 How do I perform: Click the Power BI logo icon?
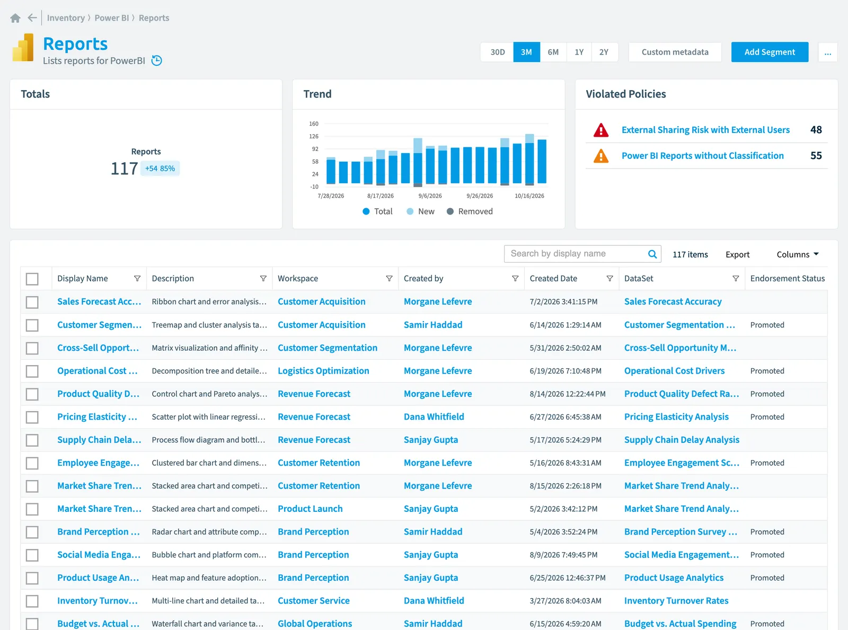click(x=23, y=48)
